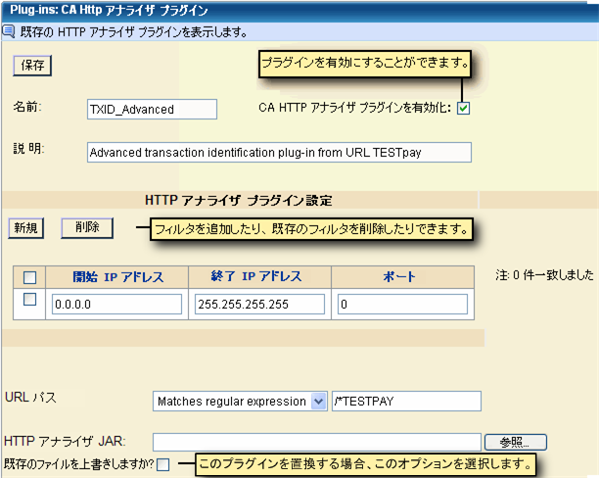Open the Matches regular expression dropdown
599x478 pixels.
tap(240, 402)
